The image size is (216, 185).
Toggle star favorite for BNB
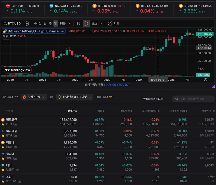3,147
